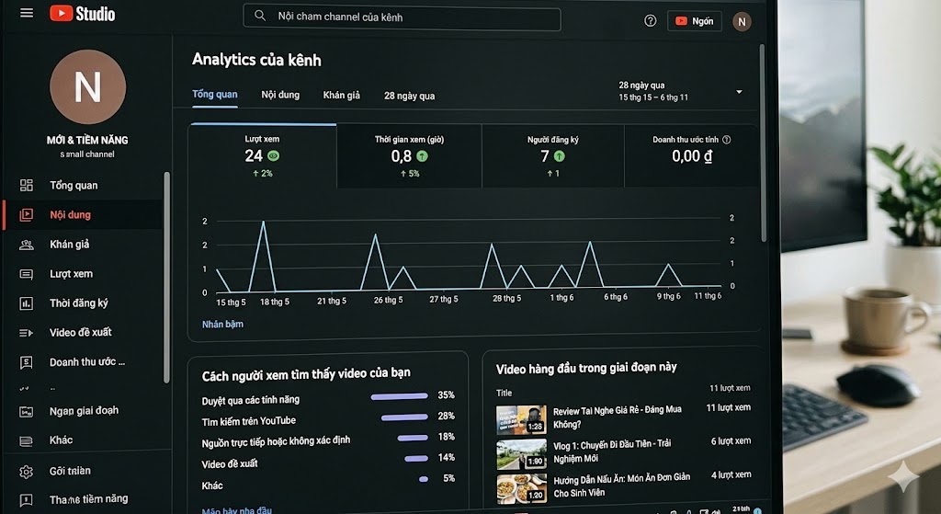Image resolution: width=941 pixels, height=514 pixels.
Task: Open the Hướng Dẫn Nấu Ăn thumbnail
Action: [x=521, y=488]
